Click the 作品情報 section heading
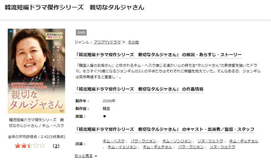This screenshot has width=271, height=160. (139, 89)
